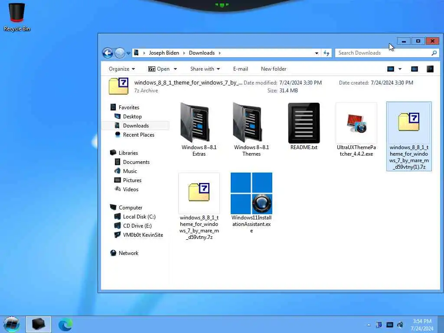The width and height of the screenshot is (444, 333).
Task: Click the Open button with 7z icon
Action: (x=159, y=69)
